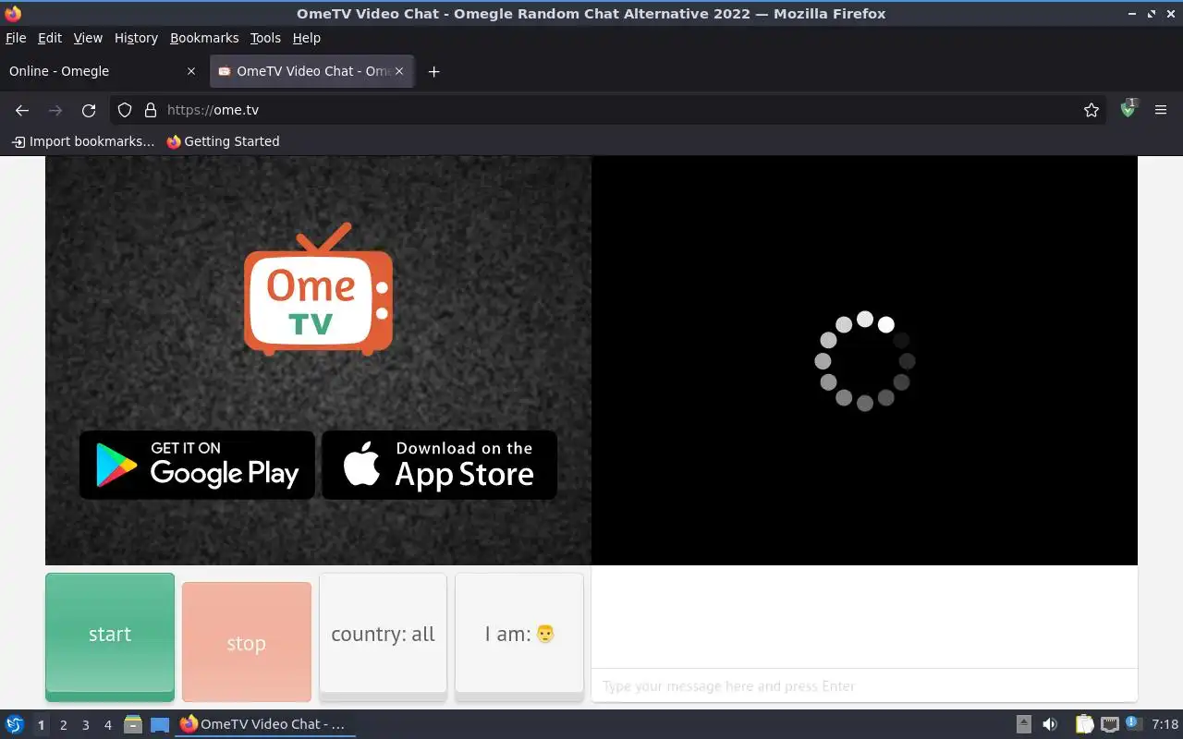Open the Help menu
The width and height of the screenshot is (1183, 739).
click(x=306, y=38)
